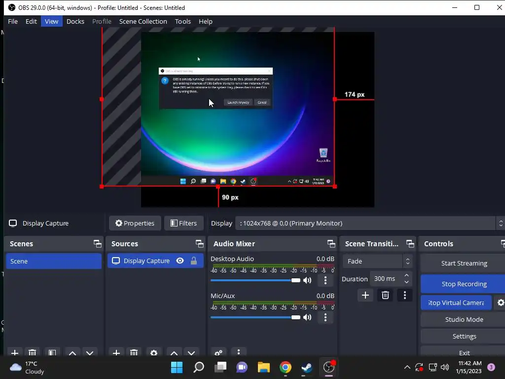Click the Exit button
Screen dimensions: 505x379
(x=464, y=351)
